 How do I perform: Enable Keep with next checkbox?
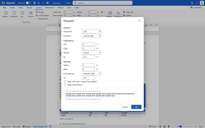point(65,81)
